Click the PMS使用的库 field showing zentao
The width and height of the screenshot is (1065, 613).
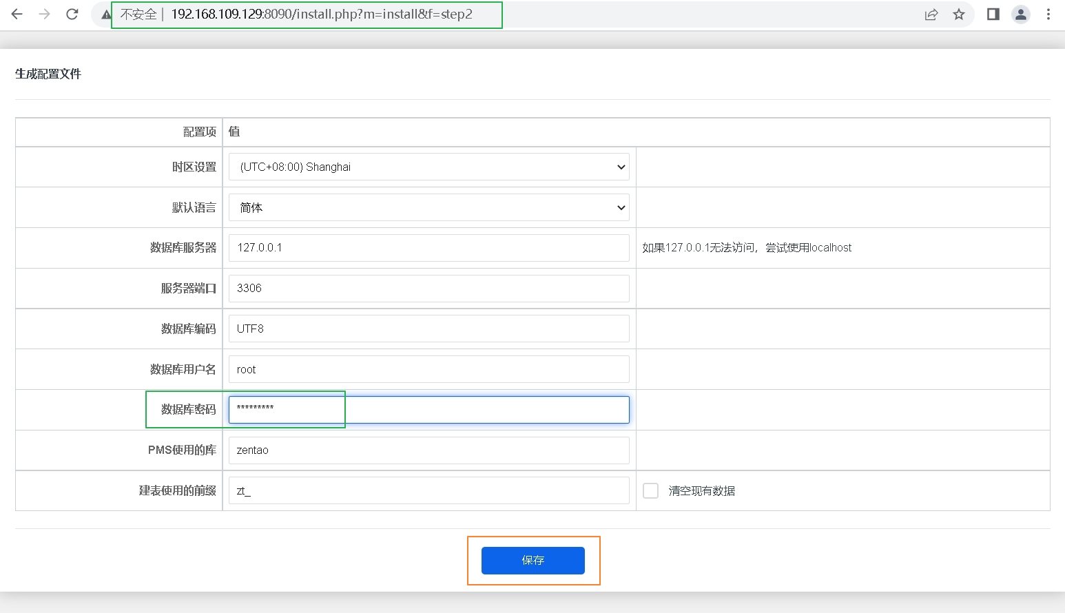(429, 450)
